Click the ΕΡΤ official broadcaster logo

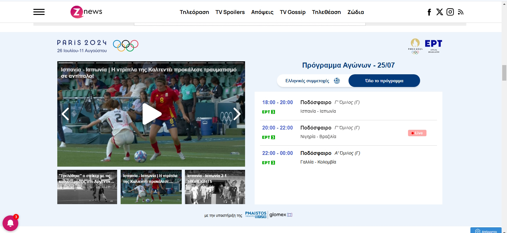click(x=433, y=46)
